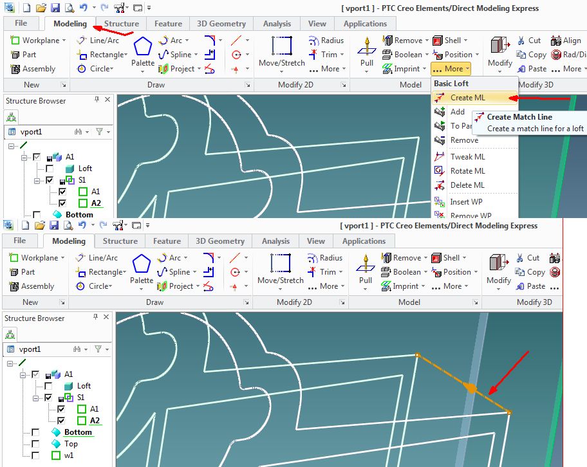The width and height of the screenshot is (587, 467).
Task: Click the Trim tool in lower screenshot
Action: click(324, 272)
